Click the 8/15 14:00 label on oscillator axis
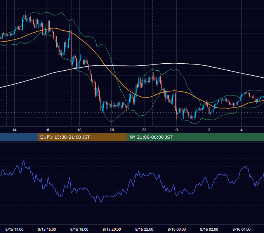This screenshot has width=264, height=233. [x=14, y=229]
